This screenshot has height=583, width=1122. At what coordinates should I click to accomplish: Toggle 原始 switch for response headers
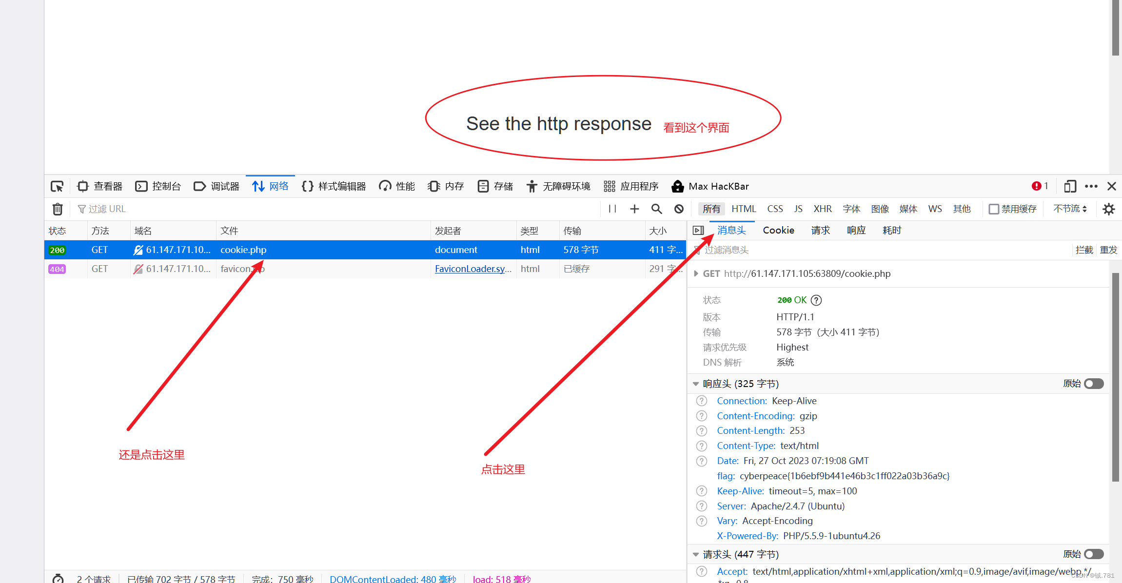tap(1094, 384)
